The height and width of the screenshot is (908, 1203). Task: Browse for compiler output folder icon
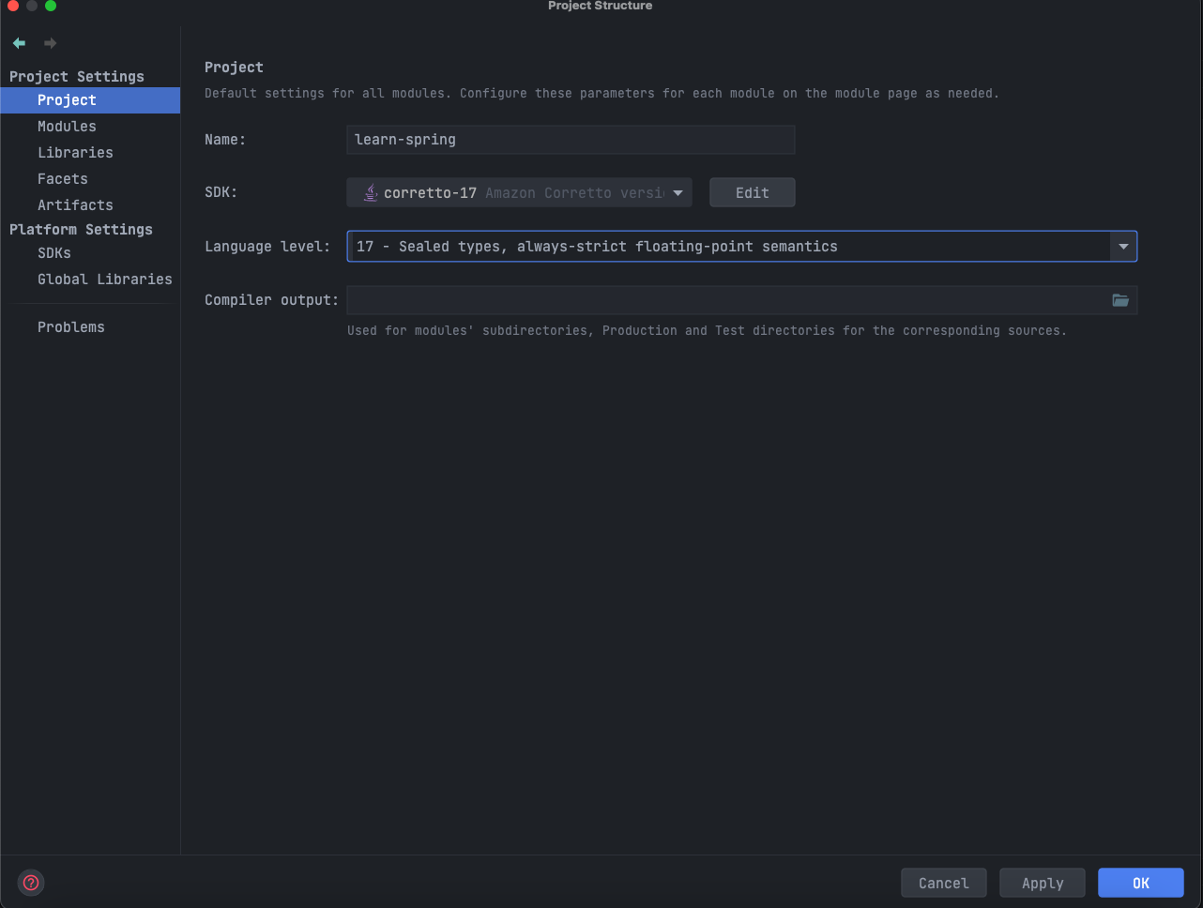coord(1120,300)
